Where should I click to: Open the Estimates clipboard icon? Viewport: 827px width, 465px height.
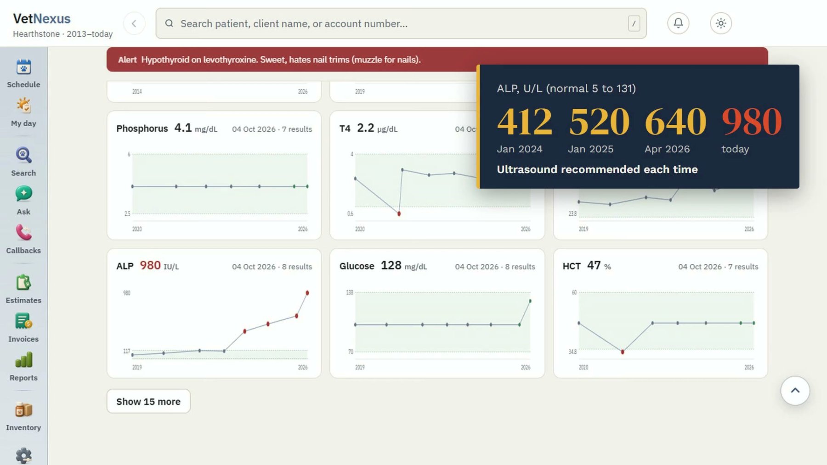(x=23, y=282)
